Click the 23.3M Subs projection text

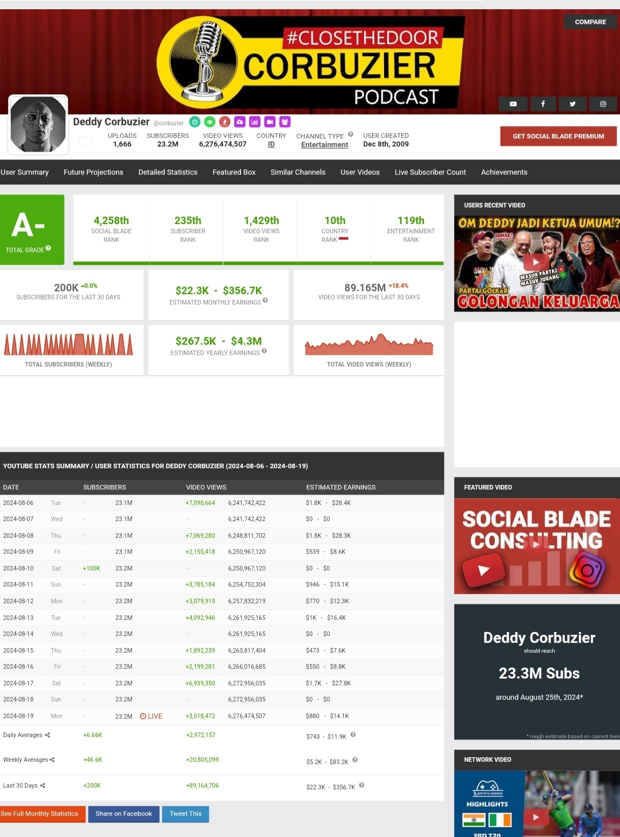(x=539, y=674)
